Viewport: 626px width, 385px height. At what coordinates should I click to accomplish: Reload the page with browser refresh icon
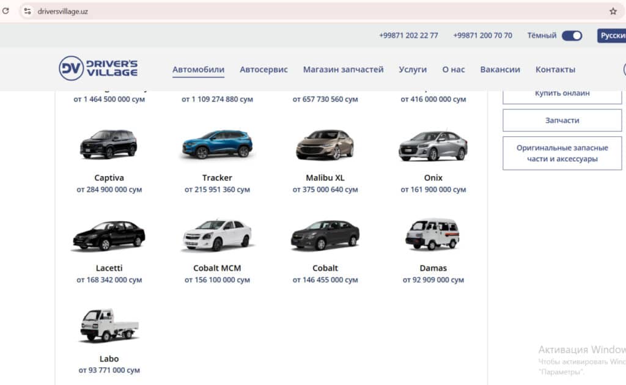click(6, 11)
